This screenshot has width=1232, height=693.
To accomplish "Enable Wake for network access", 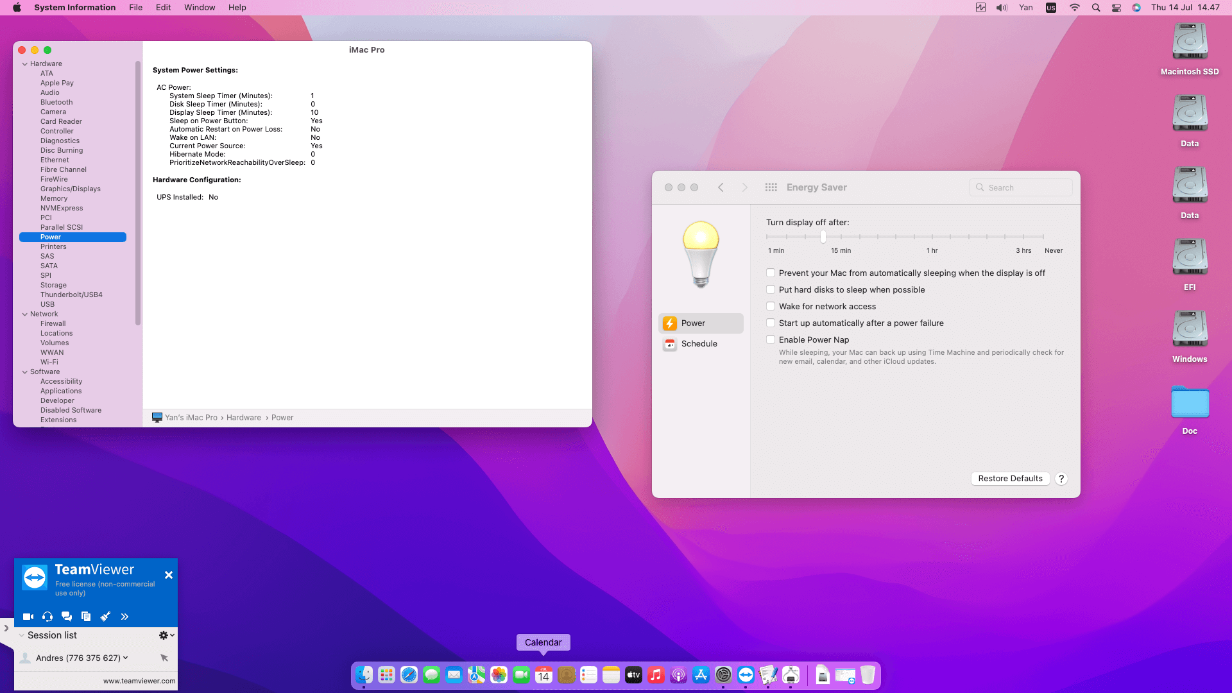I will [x=771, y=306].
